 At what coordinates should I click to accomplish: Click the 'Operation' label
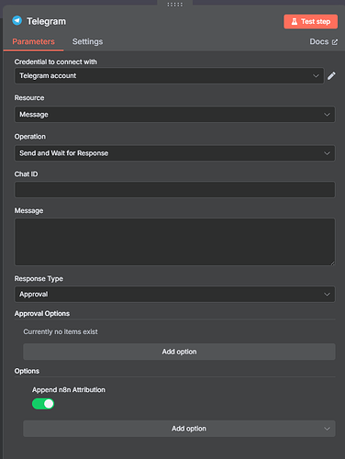tap(30, 137)
